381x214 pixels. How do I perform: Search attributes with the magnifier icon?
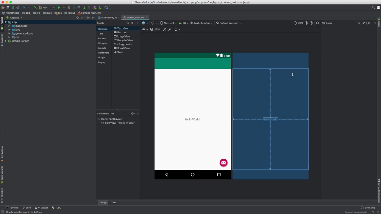[359, 23]
